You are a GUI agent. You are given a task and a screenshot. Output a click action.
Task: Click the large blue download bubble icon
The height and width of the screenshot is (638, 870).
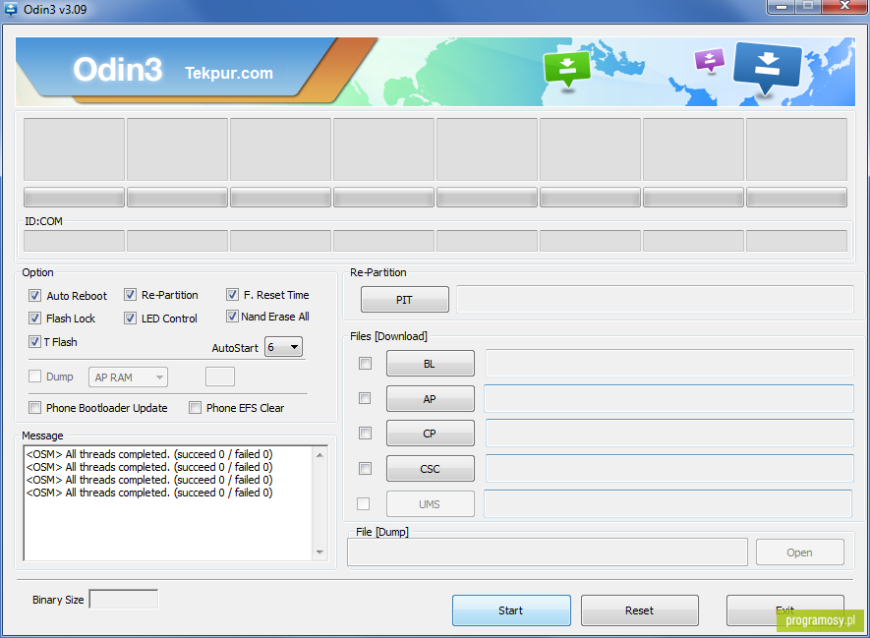tap(768, 68)
